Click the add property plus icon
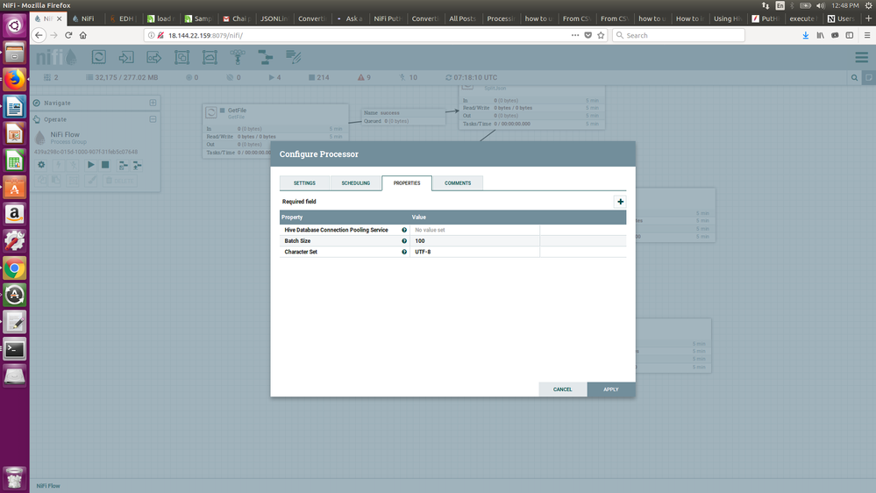The image size is (876, 493). [x=621, y=202]
